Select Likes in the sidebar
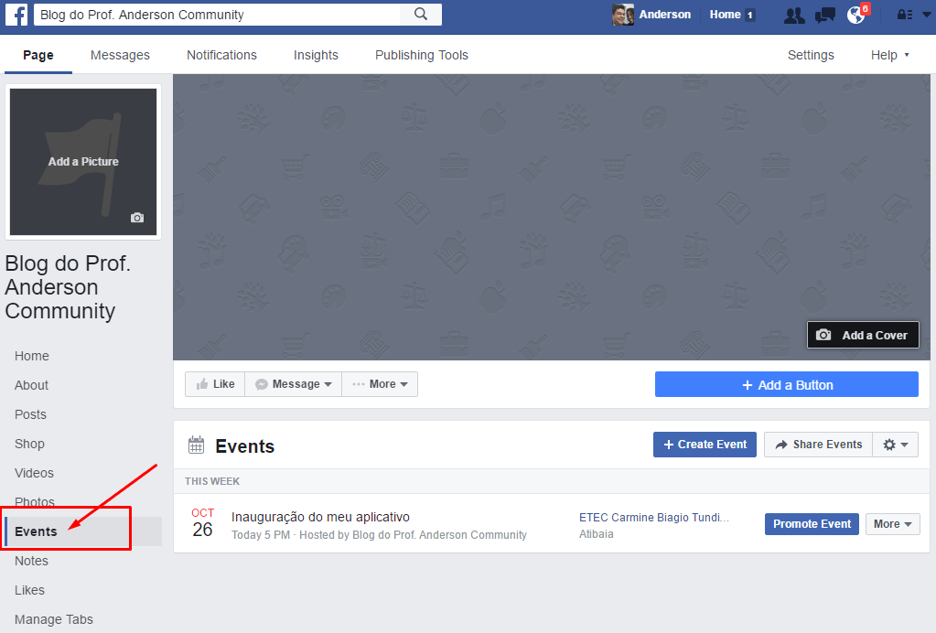This screenshot has height=633, width=936. [x=29, y=590]
